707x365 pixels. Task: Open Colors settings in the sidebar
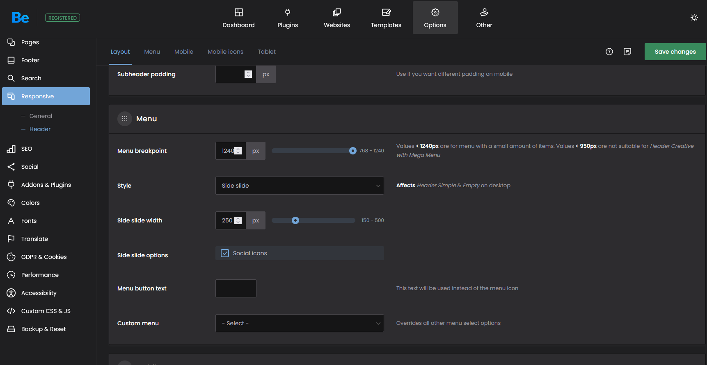pyautogui.click(x=46, y=203)
